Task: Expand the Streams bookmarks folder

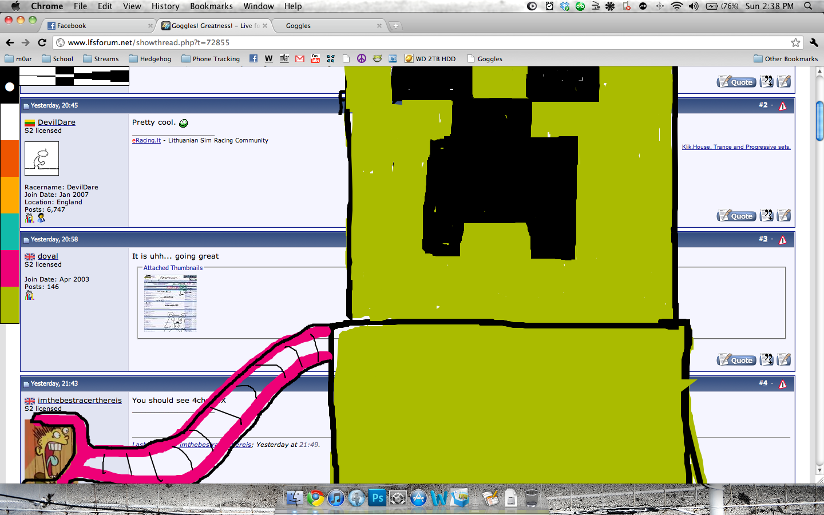Action: (101, 59)
